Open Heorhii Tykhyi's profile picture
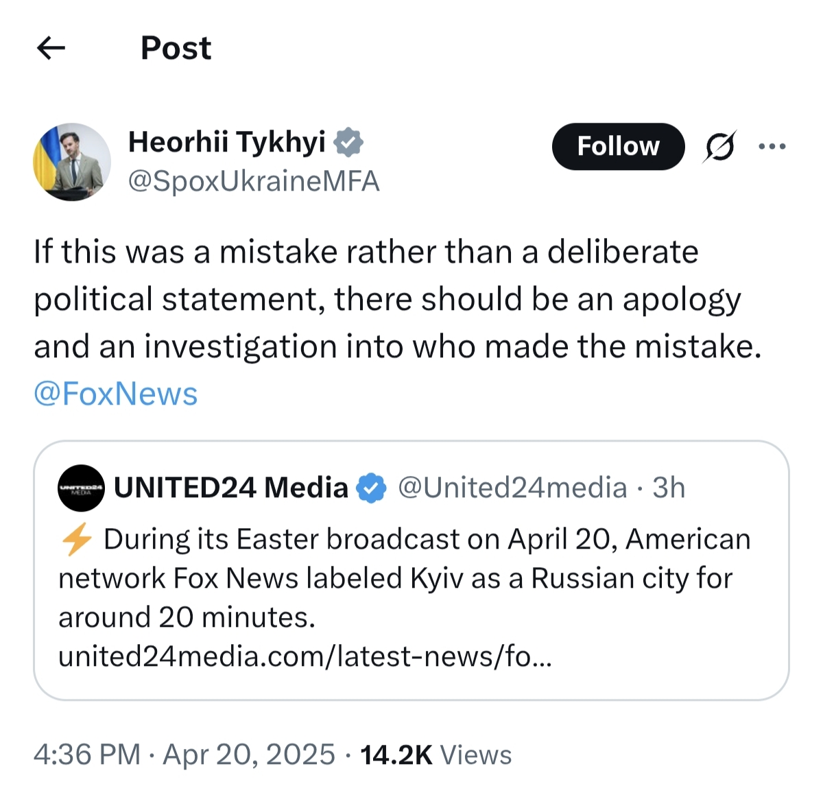Viewport: 823px width, 797px height. pos(72,162)
